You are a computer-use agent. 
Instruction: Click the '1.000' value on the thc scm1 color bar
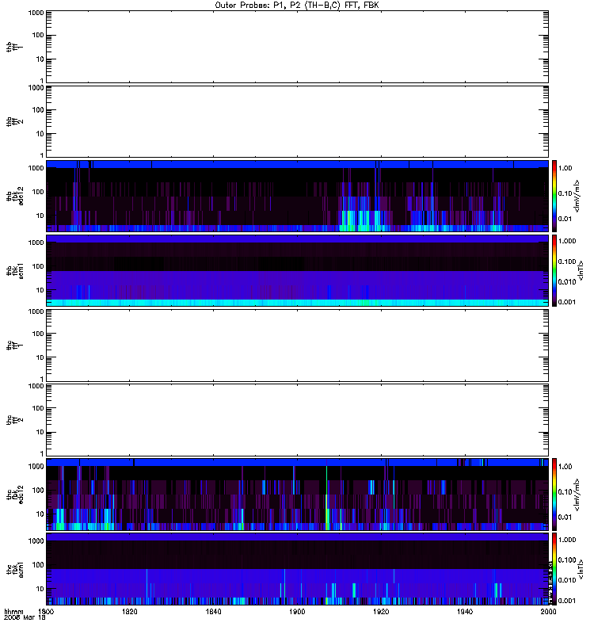pyautogui.click(x=567, y=540)
